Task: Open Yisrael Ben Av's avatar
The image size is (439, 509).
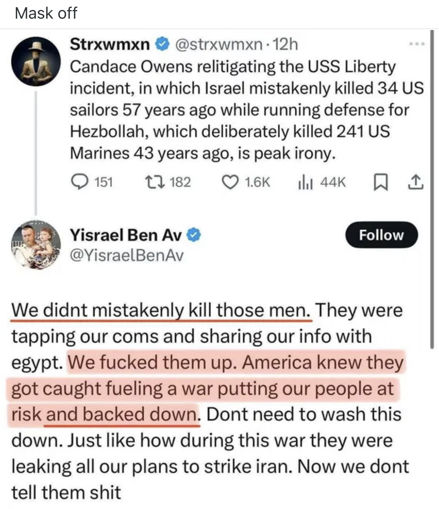Action: pos(36,245)
